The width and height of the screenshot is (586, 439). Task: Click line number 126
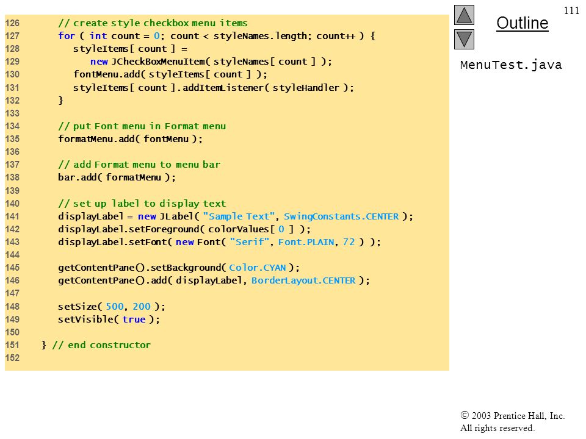point(12,23)
